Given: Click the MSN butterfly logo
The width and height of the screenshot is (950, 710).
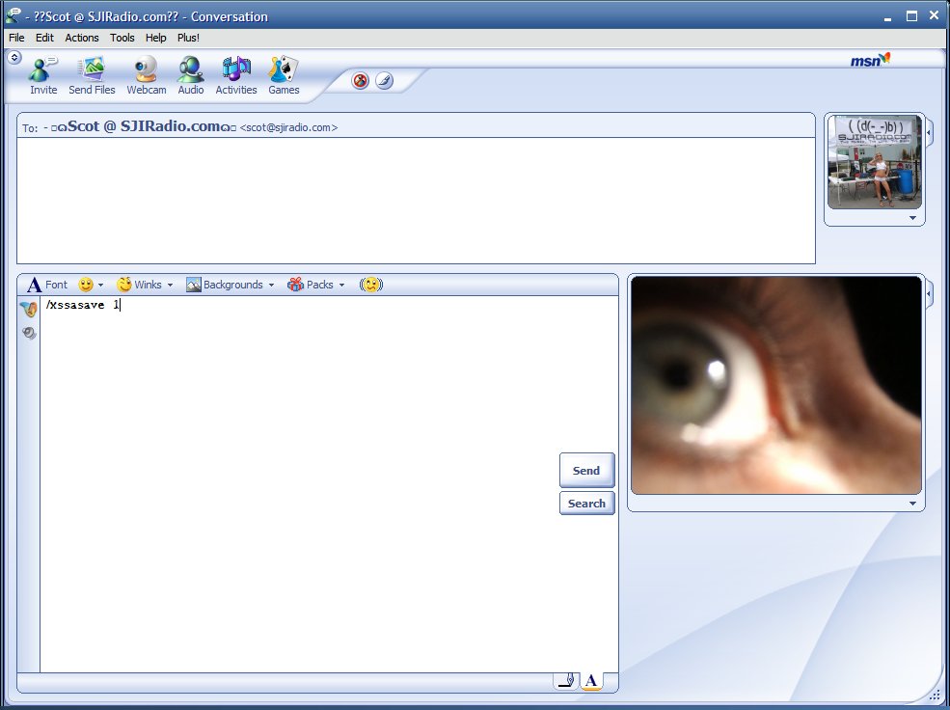Looking at the screenshot, I should click(871, 60).
